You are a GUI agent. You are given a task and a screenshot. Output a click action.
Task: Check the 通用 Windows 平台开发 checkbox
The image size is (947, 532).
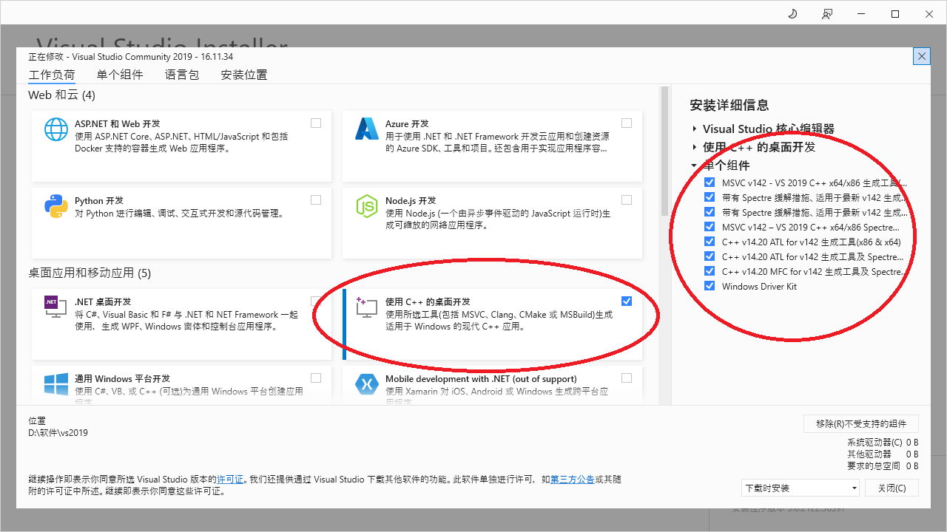[x=316, y=378]
